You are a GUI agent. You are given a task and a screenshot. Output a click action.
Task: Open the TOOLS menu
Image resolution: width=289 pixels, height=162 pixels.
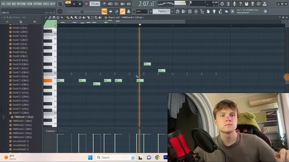click(x=46, y=4)
